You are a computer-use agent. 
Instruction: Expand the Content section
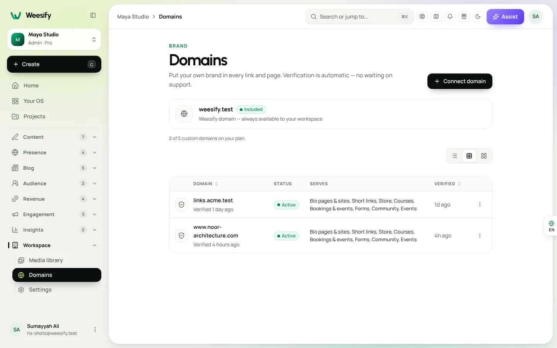(54, 137)
